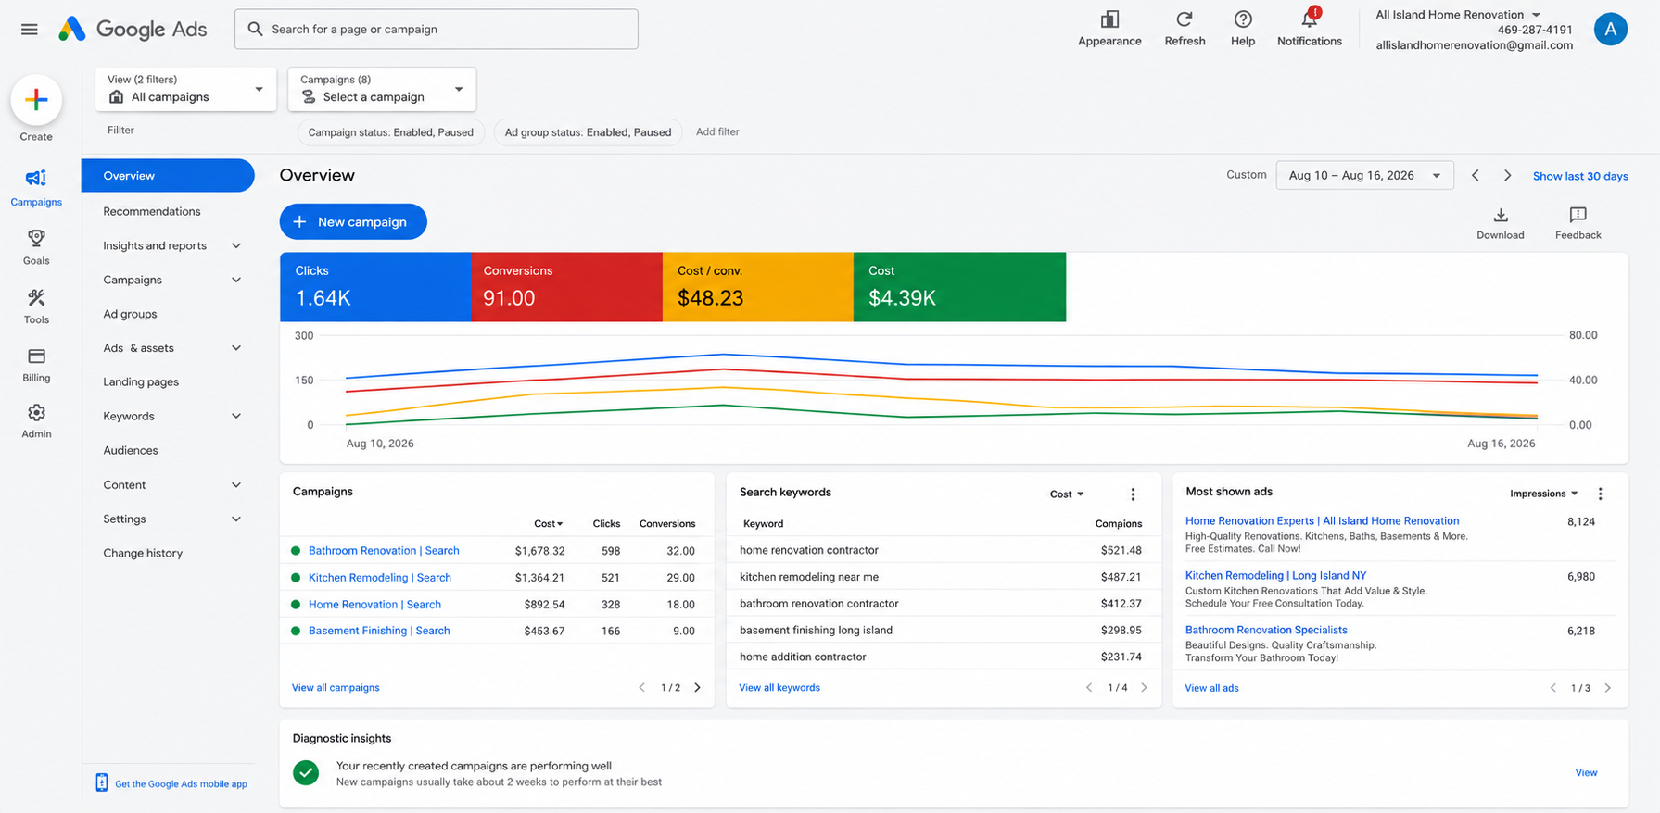Click the Refresh icon
Viewport: 1660px width, 813px height.
coord(1185,29)
